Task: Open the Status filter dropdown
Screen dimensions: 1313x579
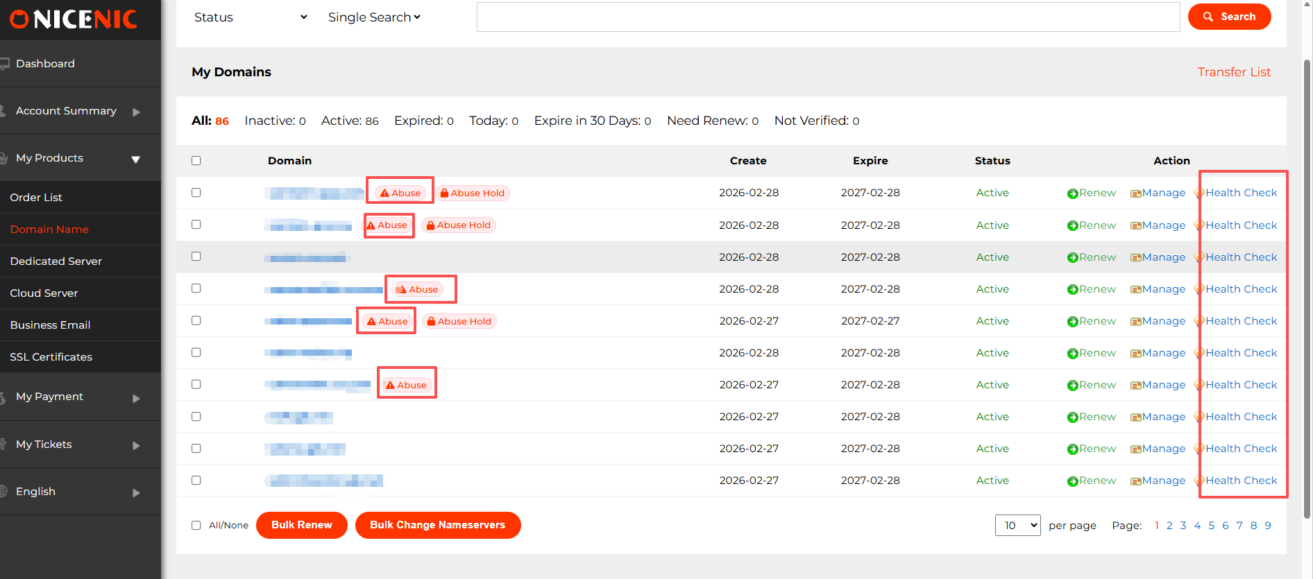Action: pyautogui.click(x=250, y=17)
